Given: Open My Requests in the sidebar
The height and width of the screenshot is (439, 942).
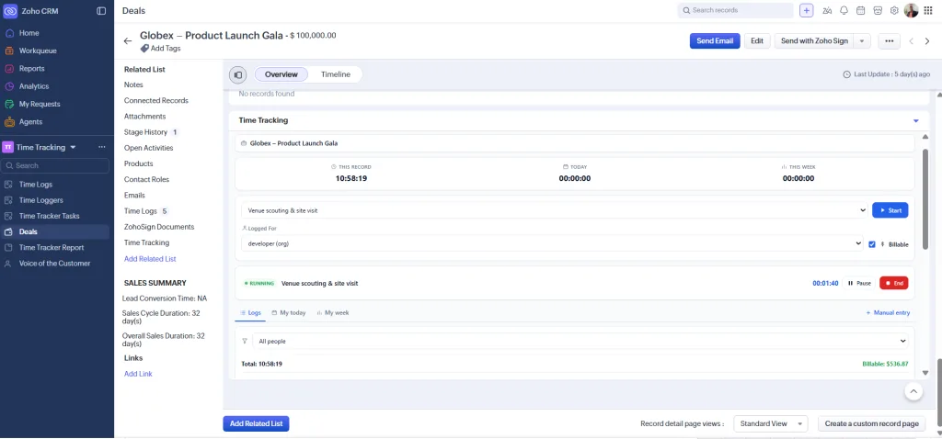Looking at the screenshot, I should 39,104.
